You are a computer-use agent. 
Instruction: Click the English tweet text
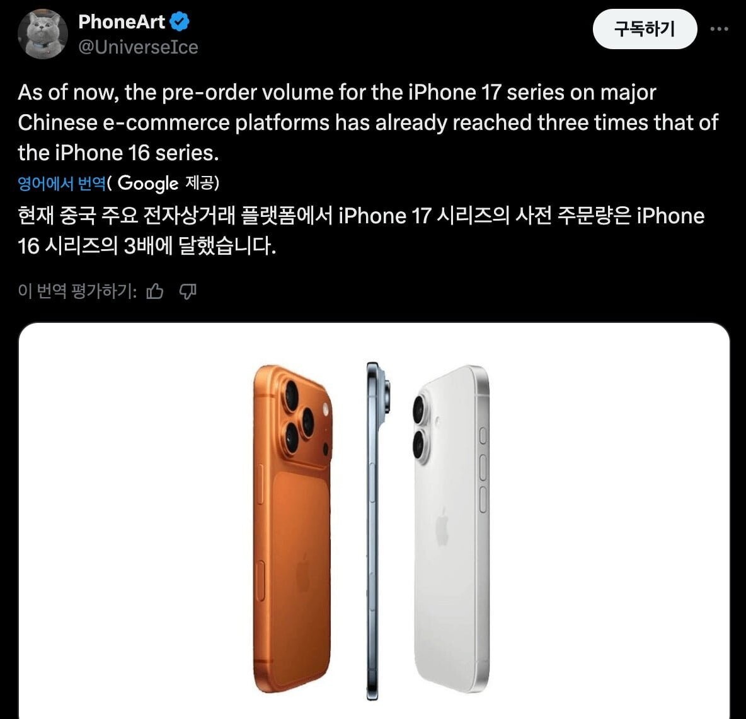pyautogui.click(x=368, y=123)
